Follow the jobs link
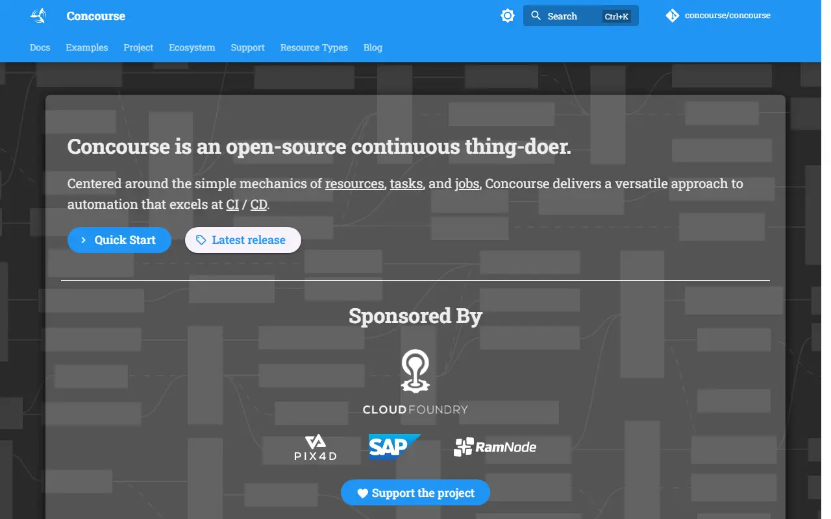This screenshot has width=831, height=519. click(x=467, y=184)
